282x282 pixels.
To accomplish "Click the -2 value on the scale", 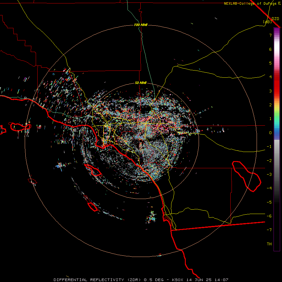I will [x=269, y=161].
